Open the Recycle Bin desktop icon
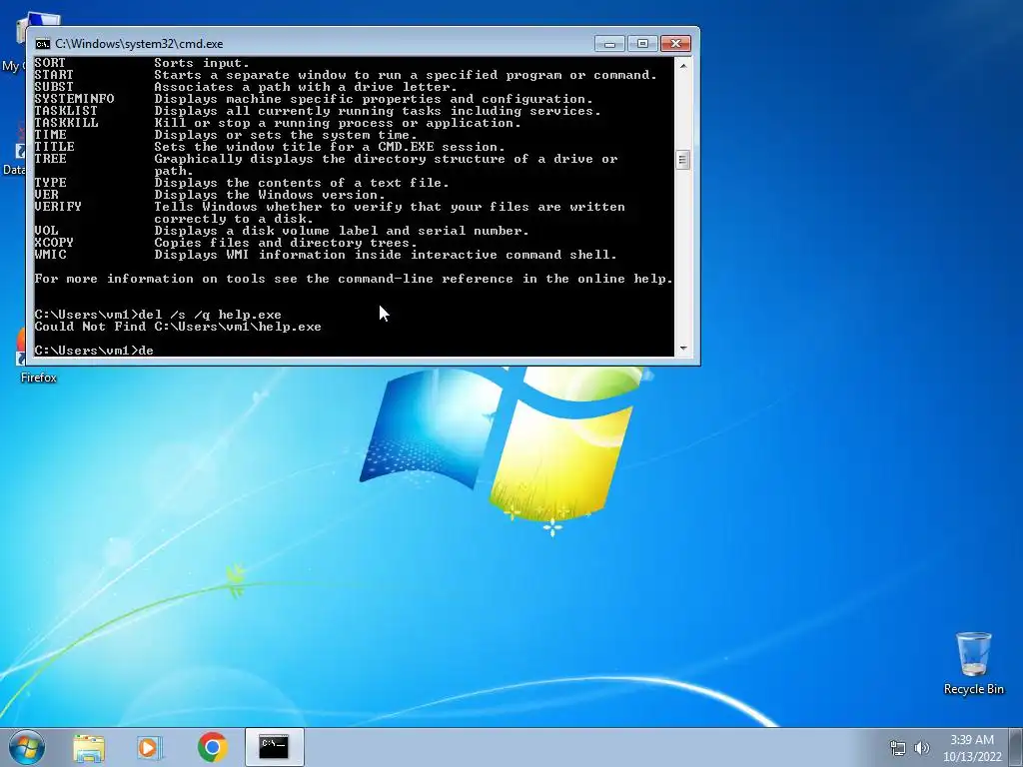1023x767 pixels. pyautogui.click(x=973, y=663)
